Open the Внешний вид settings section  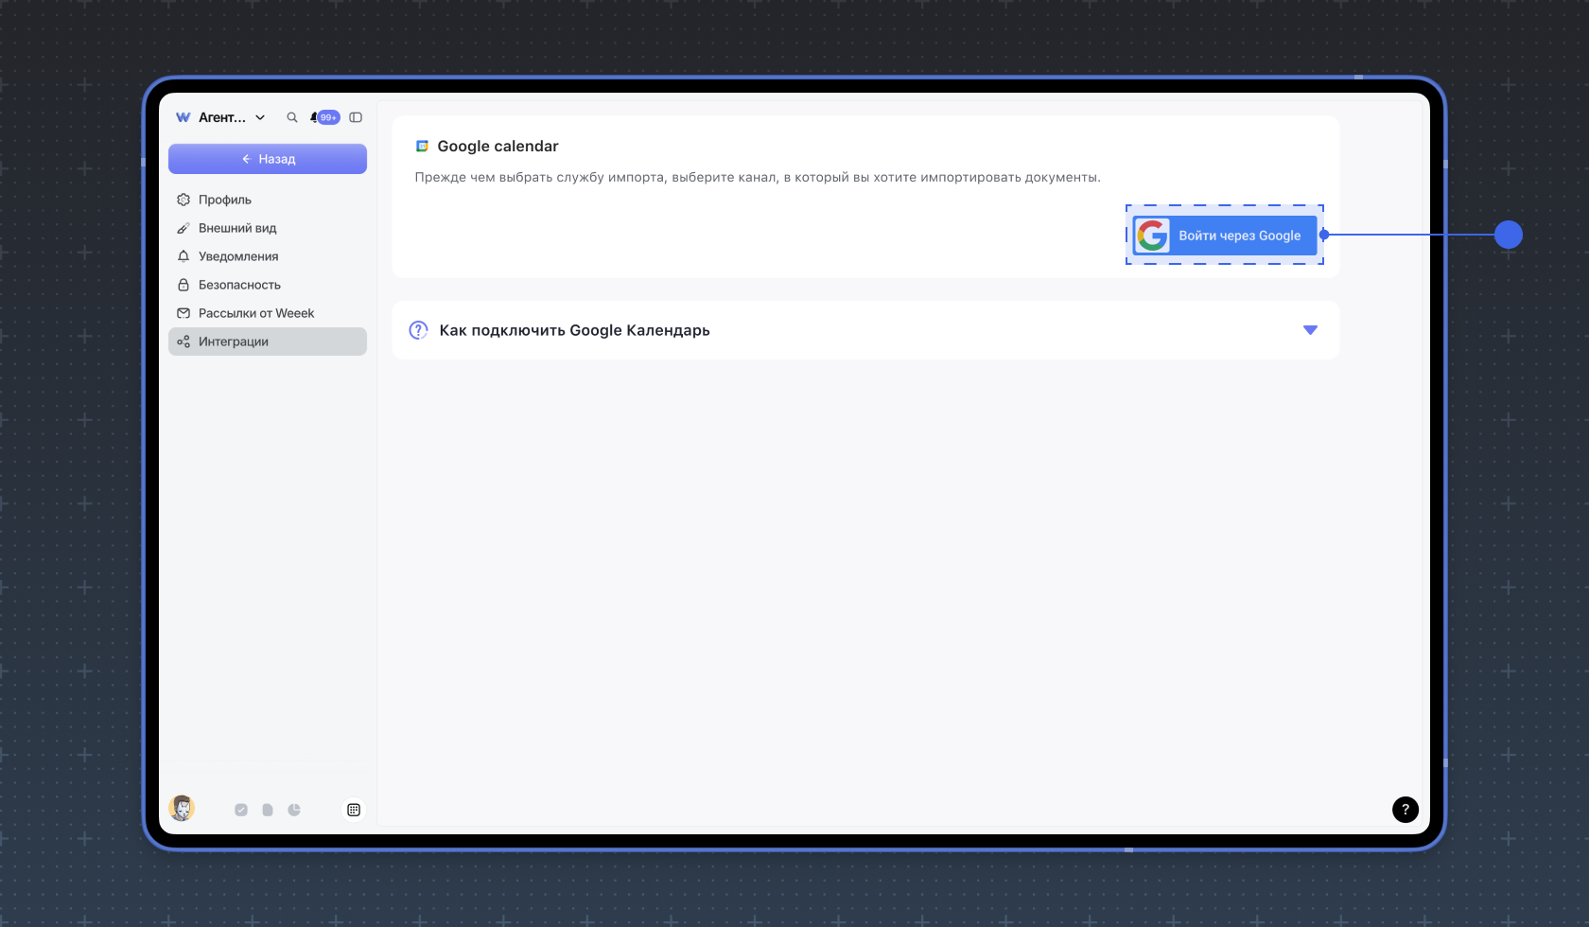(268, 228)
